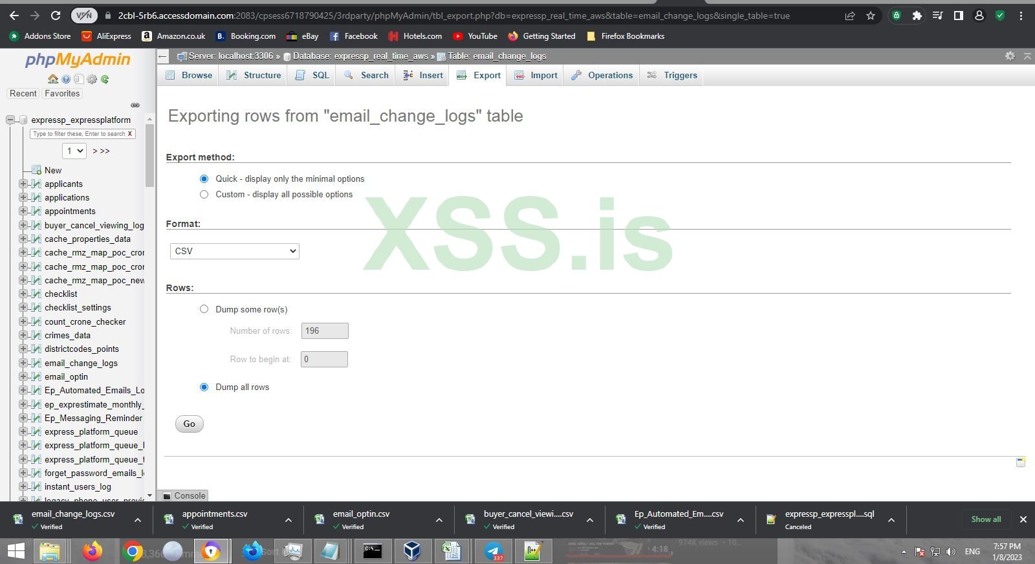Open the Windows Start menu

point(16,551)
